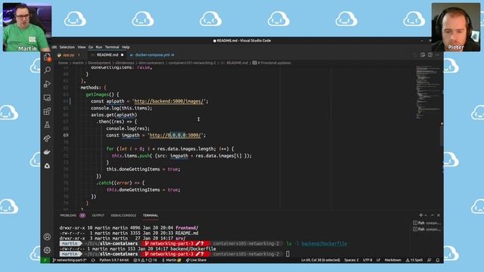Open the editor More Actions menu

(437, 55)
